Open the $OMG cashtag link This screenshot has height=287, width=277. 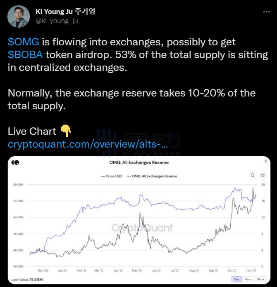click(24, 42)
